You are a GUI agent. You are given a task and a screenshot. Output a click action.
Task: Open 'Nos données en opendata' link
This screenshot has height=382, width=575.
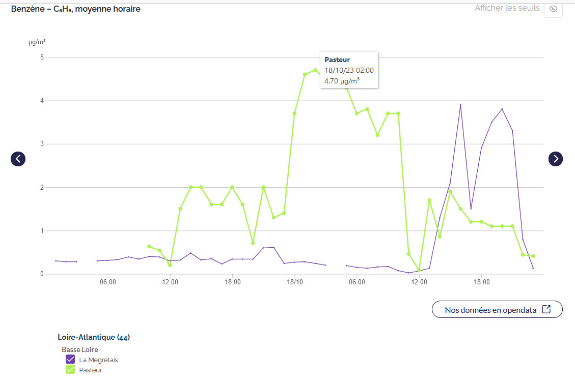497,309
